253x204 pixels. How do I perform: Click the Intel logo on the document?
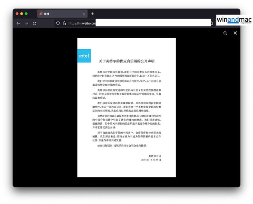[x=84, y=56]
